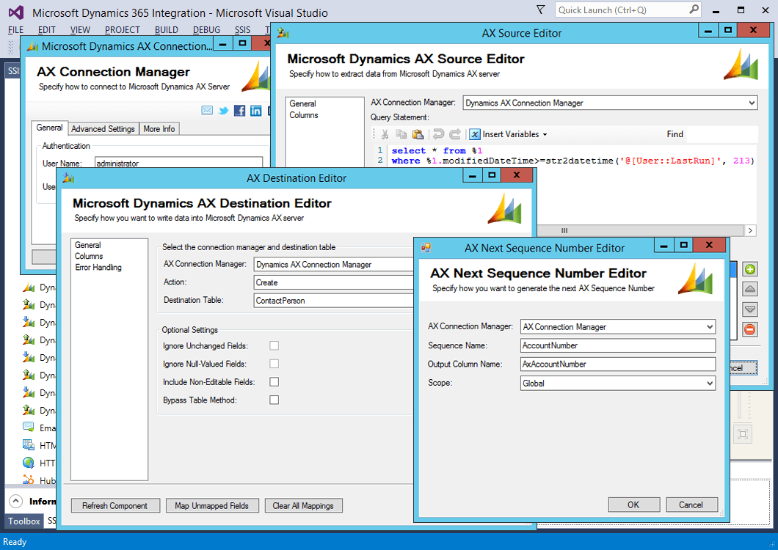Expand the Information section chevron
The image size is (778, 550).
(16, 501)
